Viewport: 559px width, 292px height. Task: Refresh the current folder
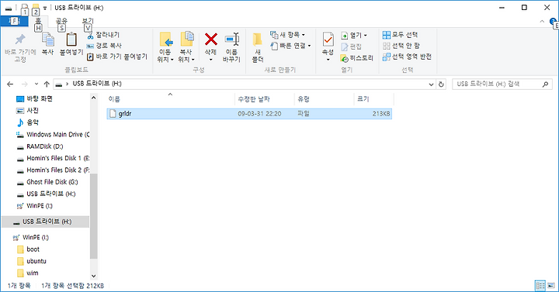(x=441, y=84)
